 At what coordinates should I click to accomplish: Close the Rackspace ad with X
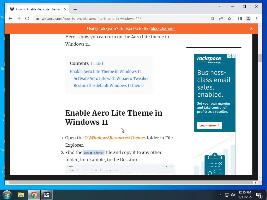[233, 56]
